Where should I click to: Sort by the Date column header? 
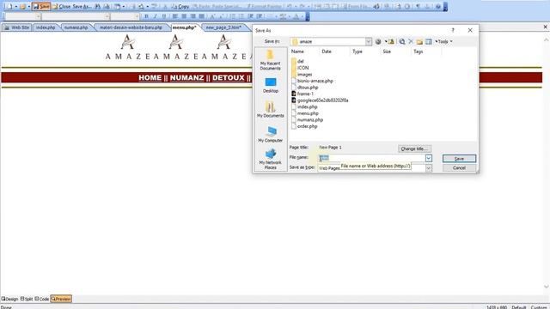(x=327, y=51)
